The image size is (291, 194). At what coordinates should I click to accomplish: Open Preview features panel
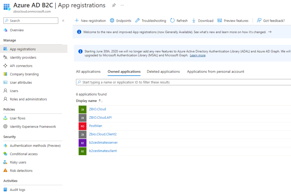click(233, 20)
